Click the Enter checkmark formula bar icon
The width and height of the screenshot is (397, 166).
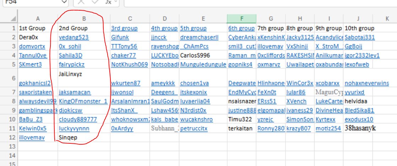(x=95, y=2)
